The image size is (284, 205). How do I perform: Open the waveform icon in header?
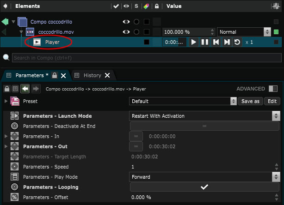[x=276, y=6]
